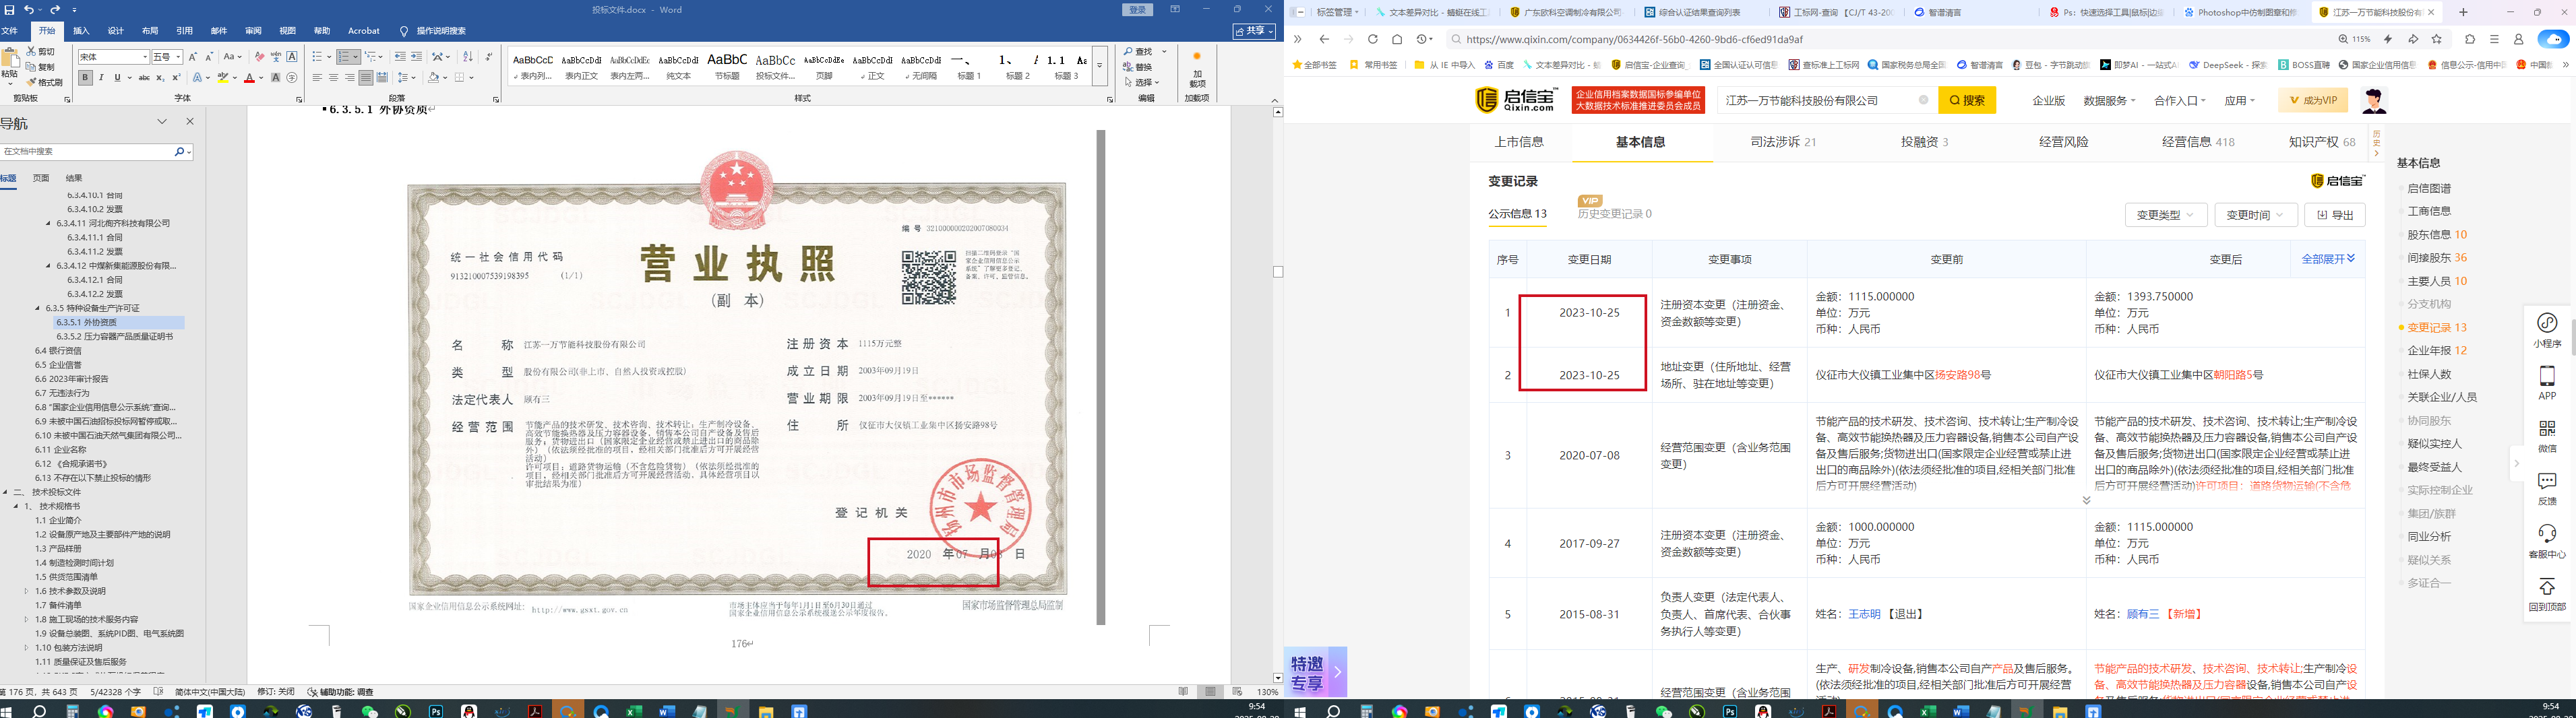Screen dimensions: 2576x718
Task: Expand 1.6 技术参数及说明 in navigation
Action: pos(27,591)
